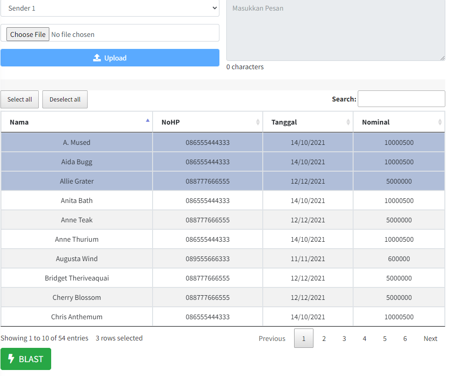Select all rows in the table

[x=19, y=99]
